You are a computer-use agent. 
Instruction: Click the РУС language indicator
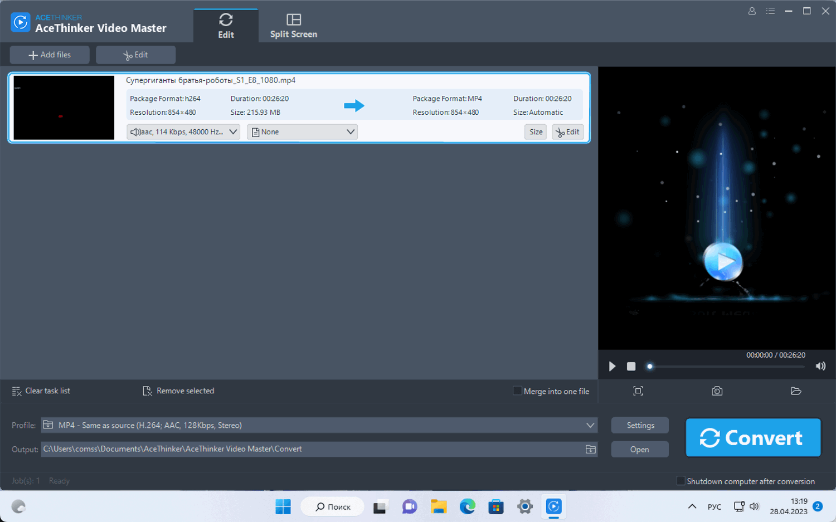coord(714,507)
